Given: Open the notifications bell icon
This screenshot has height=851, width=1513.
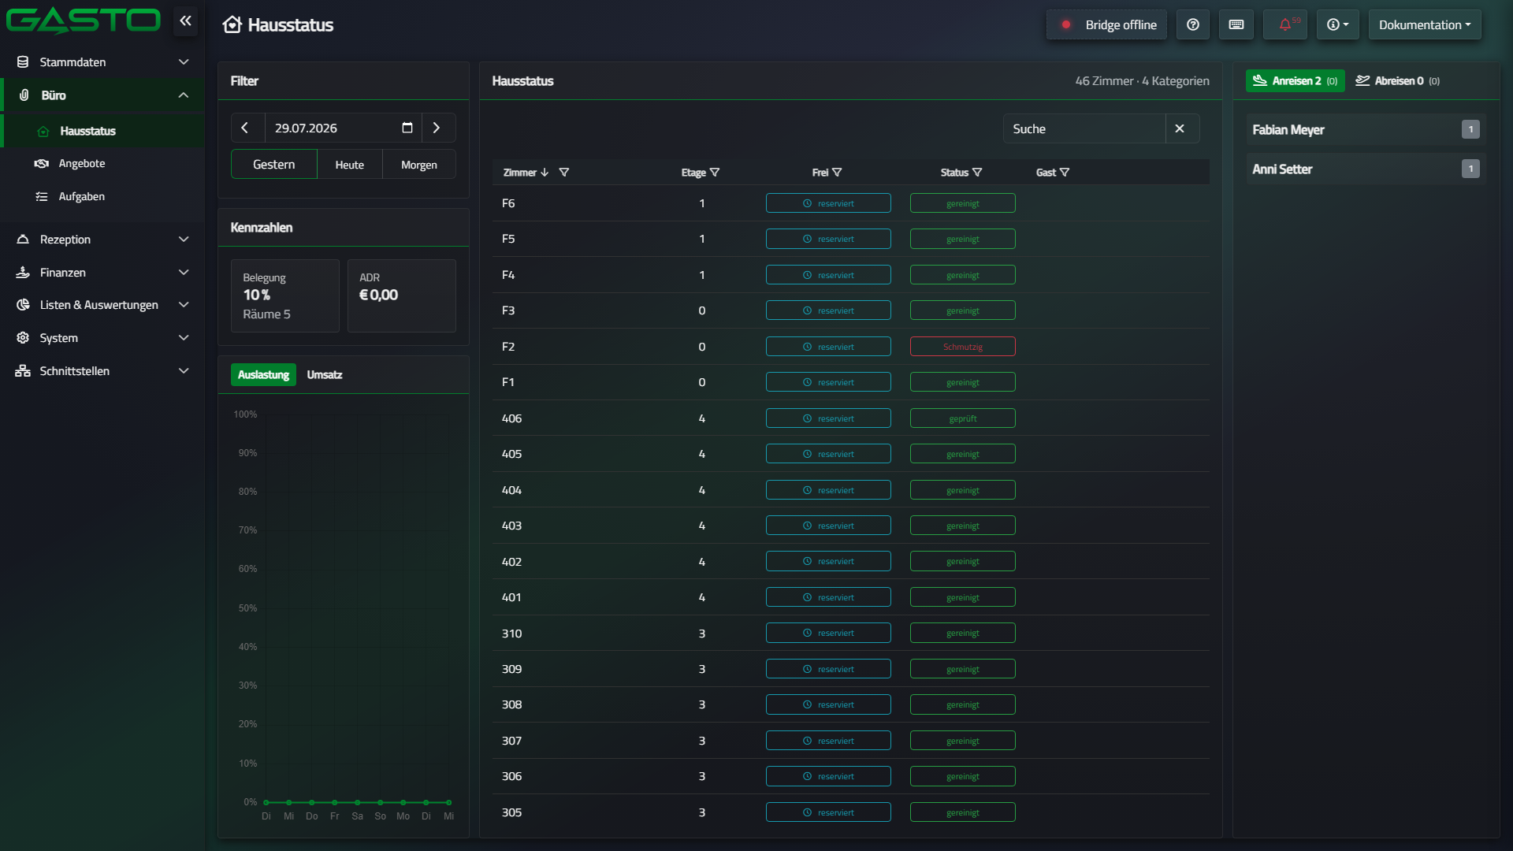Looking at the screenshot, I should point(1285,24).
